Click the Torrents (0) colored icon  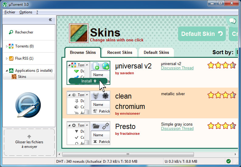pyautogui.click(x=11, y=46)
